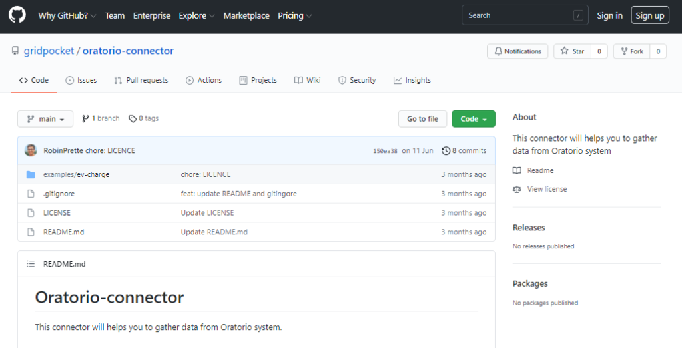Open latest commit message chore: LICENCE
This screenshot has height=348, width=682.
tap(110, 151)
